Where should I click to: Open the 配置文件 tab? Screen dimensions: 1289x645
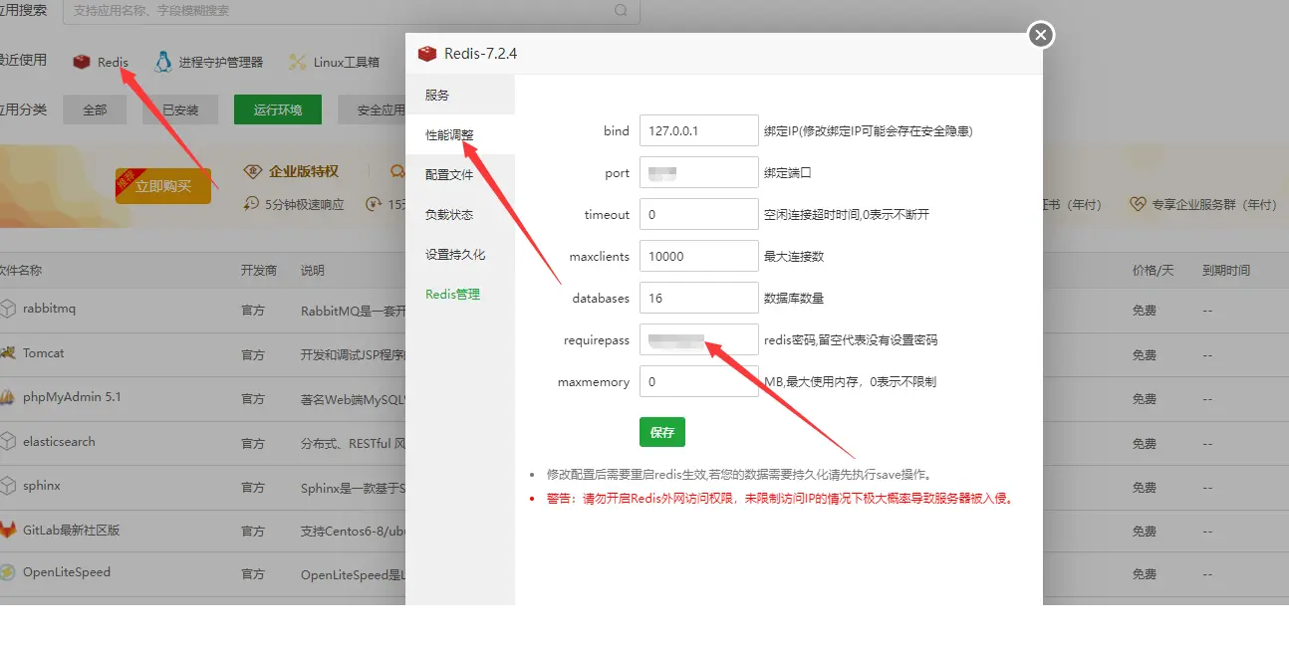[x=449, y=175]
